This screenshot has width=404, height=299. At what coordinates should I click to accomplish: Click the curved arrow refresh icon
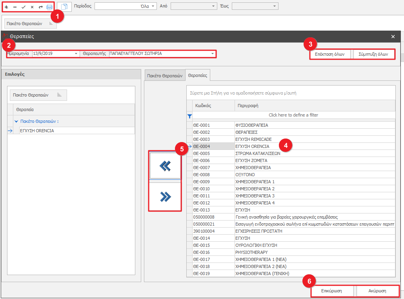[x=40, y=7]
